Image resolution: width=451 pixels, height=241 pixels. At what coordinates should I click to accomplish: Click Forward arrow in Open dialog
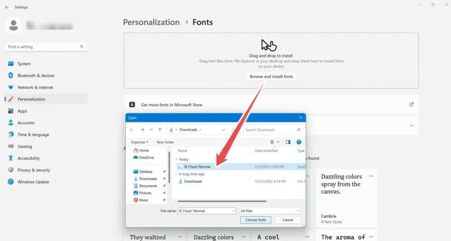point(142,130)
